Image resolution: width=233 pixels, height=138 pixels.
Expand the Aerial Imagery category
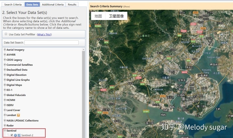coord(5,49)
